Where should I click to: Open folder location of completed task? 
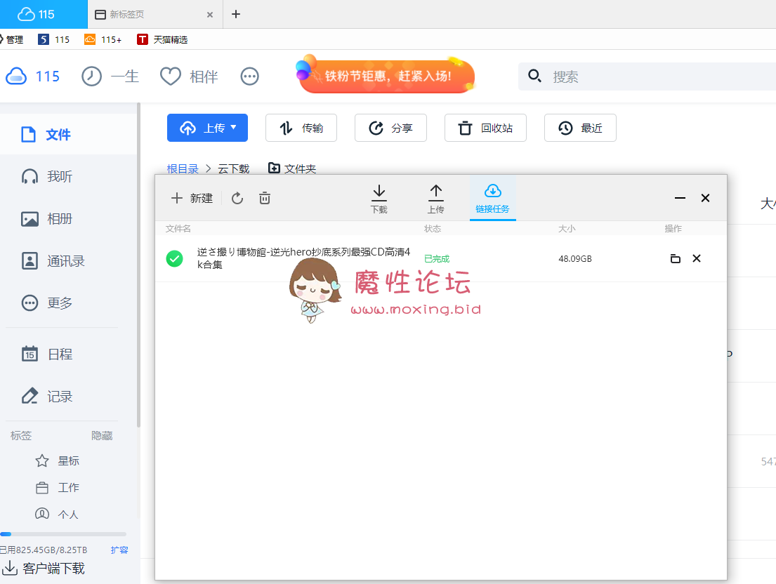click(x=675, y=258)
